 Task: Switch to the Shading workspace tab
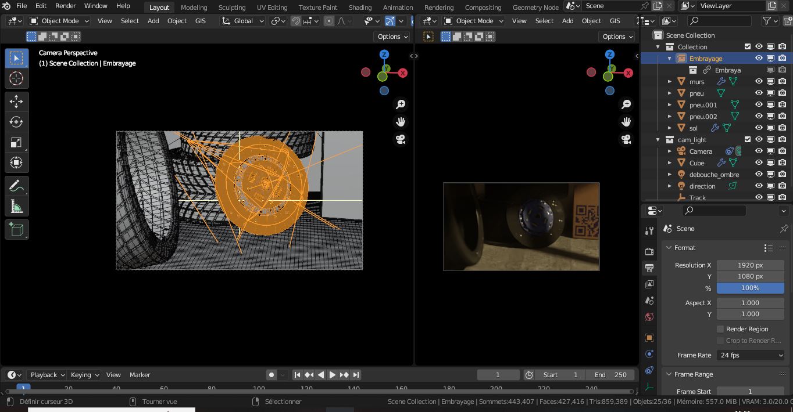[360, 8]
